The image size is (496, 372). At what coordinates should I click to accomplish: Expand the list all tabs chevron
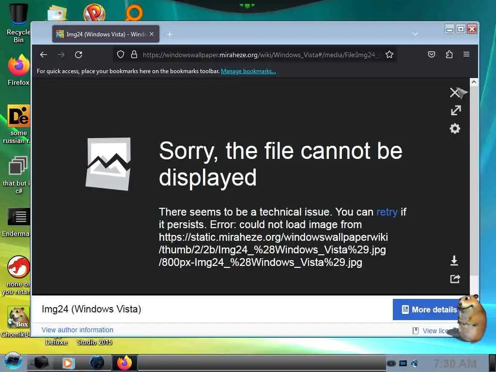coord(415,33)
